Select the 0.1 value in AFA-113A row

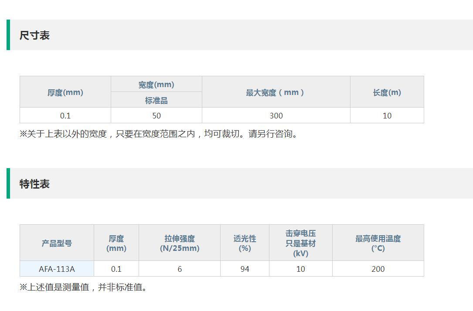[x=116, y=269]
